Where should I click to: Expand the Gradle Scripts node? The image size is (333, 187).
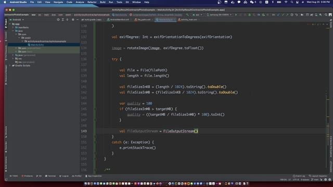coord(10,65)
